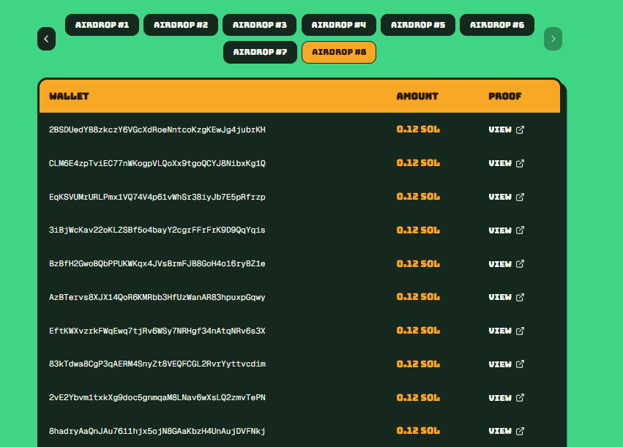
Task: View proof text for wallet 2BSDUedYB8
Action: point(500,129)
